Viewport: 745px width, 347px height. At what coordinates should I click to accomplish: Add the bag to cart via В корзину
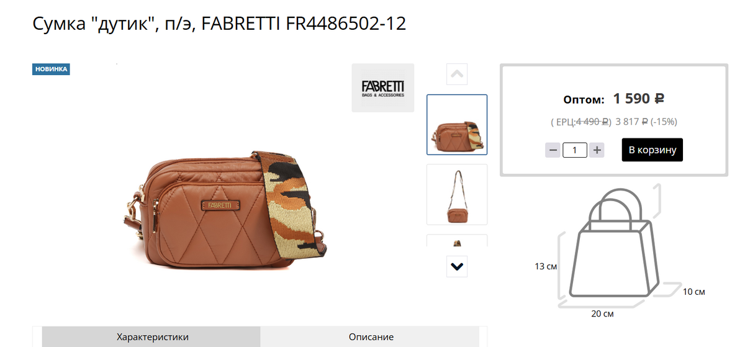tap(652, 150)
